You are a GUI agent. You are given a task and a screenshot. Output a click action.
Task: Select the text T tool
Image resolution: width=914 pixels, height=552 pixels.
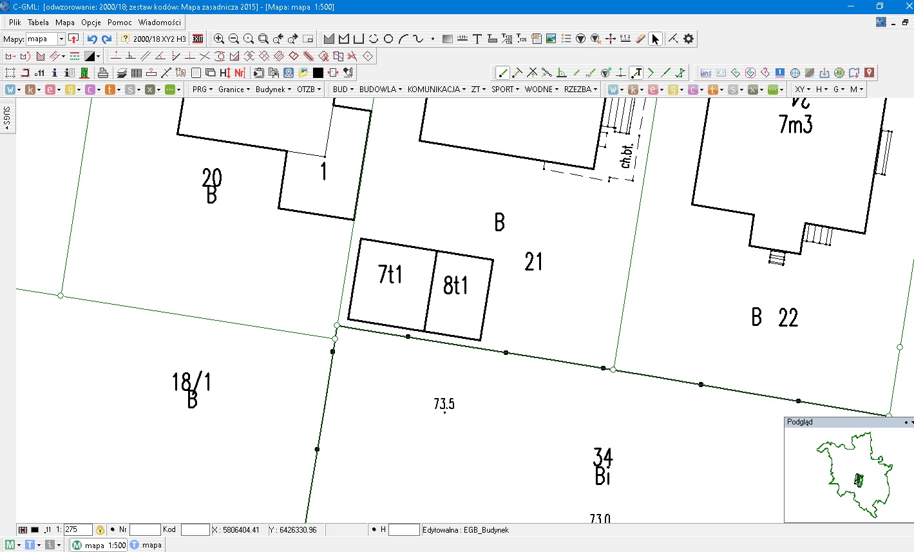(x=477, y=39)
